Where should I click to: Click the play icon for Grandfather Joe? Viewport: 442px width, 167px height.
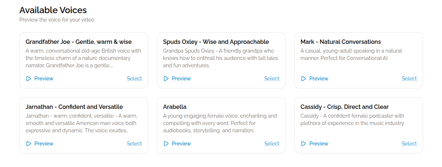click(29, 79)
